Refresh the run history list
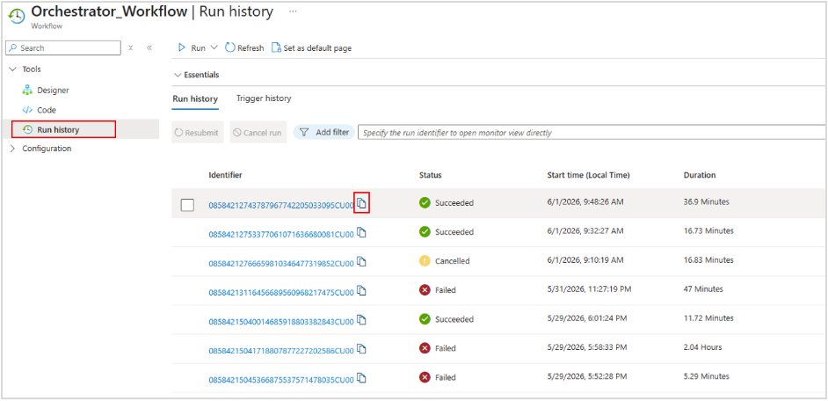 click(x=244, y=47)
